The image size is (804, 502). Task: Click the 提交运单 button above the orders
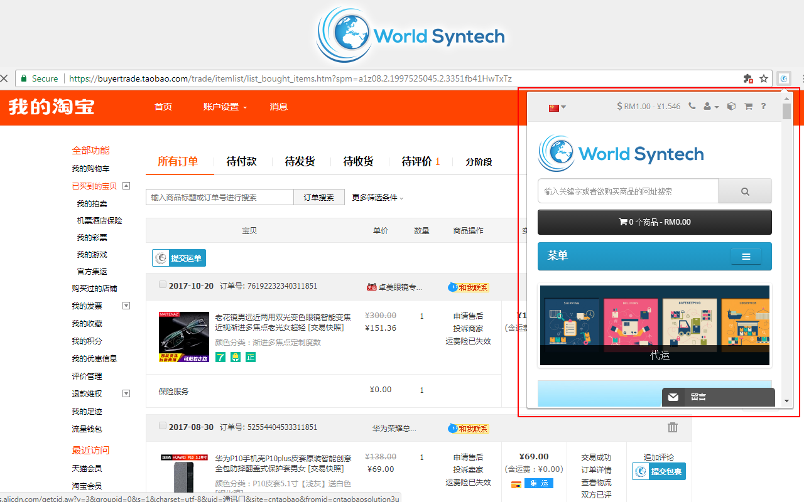179,258
